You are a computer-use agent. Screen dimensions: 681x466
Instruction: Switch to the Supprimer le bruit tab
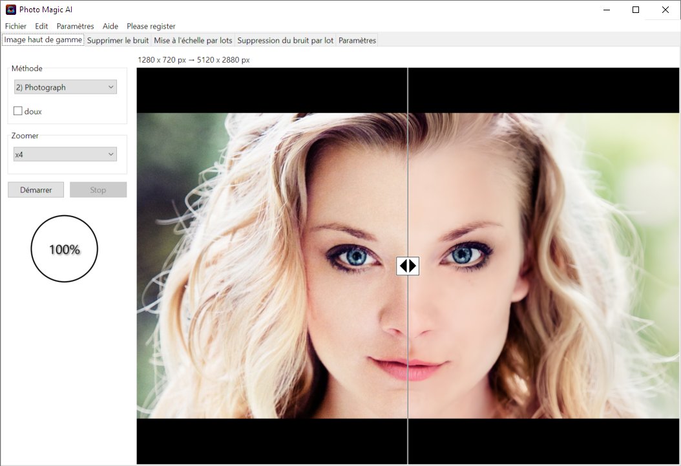pos(118,39)
